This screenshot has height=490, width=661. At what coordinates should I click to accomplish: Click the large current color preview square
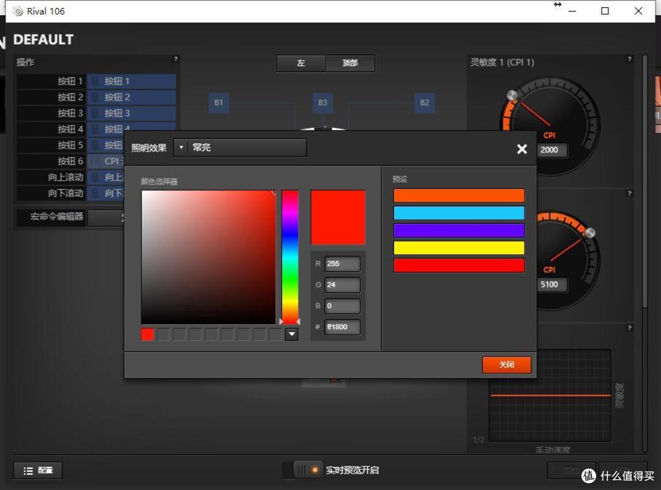pos(338,217)
